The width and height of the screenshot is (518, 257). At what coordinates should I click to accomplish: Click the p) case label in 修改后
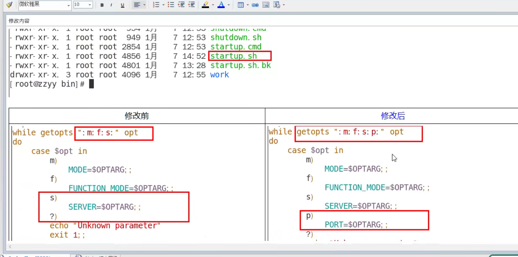[x=309, y=216]
